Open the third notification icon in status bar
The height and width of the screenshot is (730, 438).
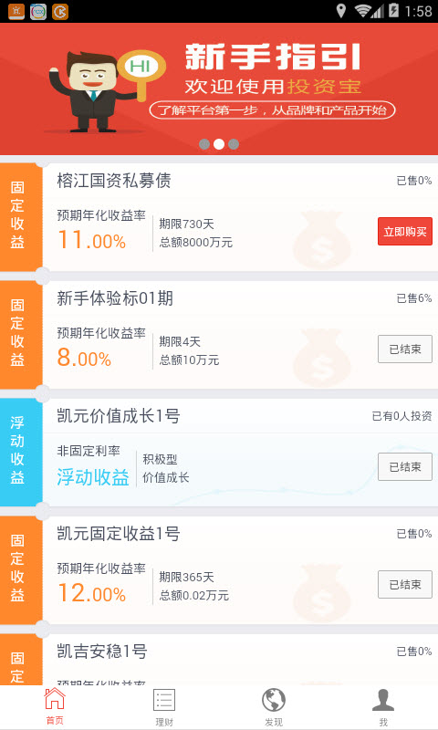(x=60, y=11)
